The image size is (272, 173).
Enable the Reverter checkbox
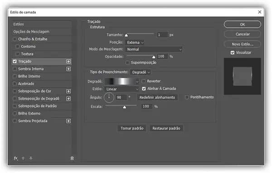click(143, 81)
